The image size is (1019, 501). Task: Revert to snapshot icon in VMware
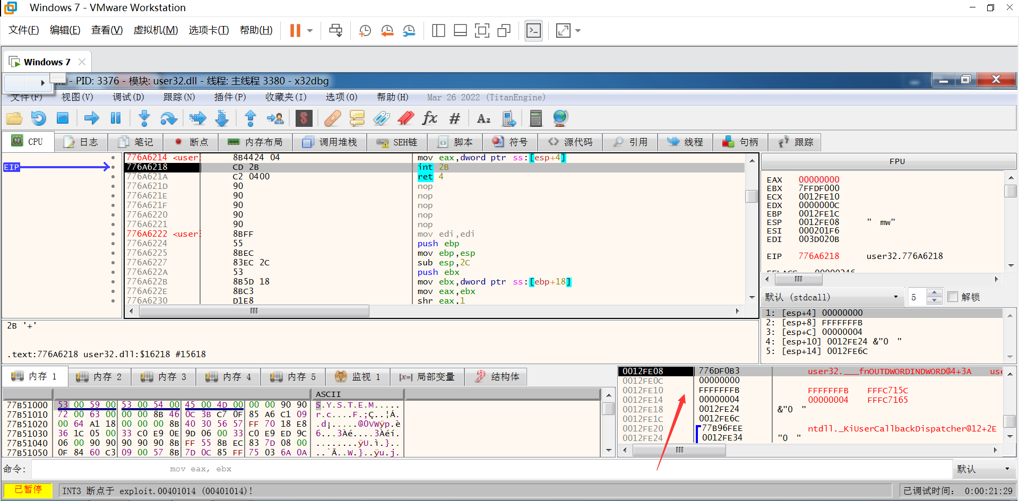[387, 31]
